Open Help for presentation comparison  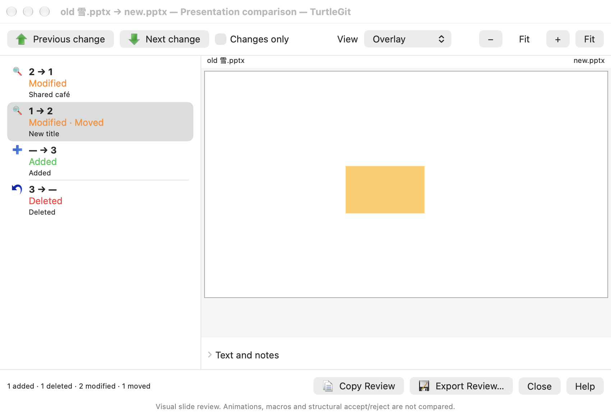[x=585, y=386]
